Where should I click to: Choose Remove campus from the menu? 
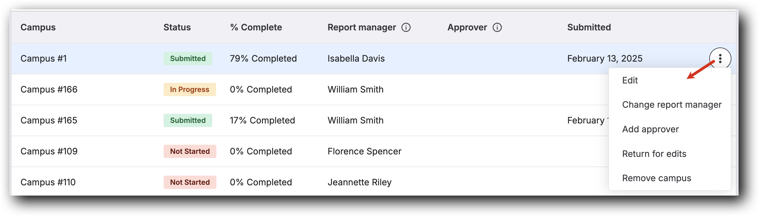pyautogui.click(x=656, y=178)
